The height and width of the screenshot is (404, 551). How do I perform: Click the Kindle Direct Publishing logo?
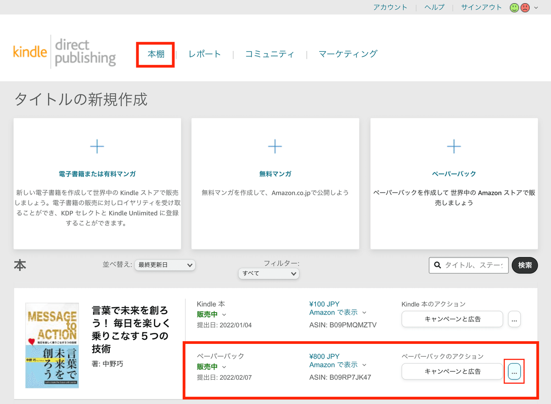64,52
